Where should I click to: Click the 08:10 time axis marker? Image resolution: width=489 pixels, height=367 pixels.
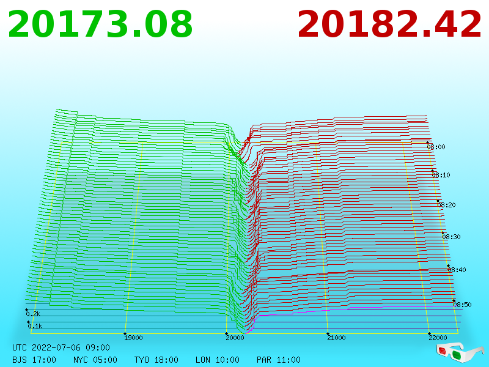tap(441, 175)
